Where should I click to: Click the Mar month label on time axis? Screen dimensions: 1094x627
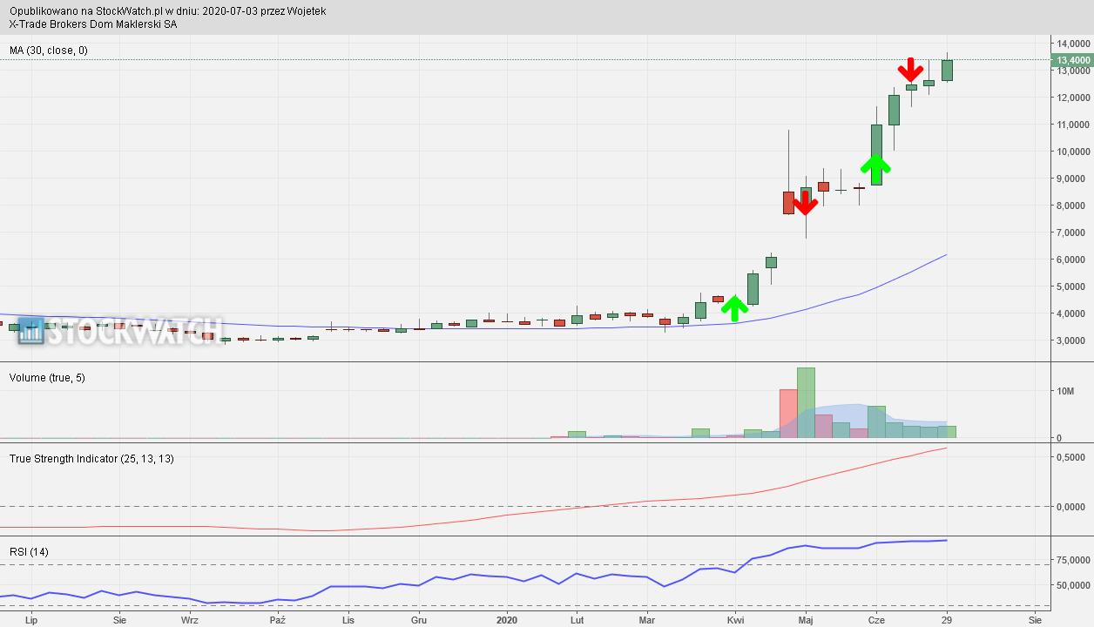tap(647, 620)
